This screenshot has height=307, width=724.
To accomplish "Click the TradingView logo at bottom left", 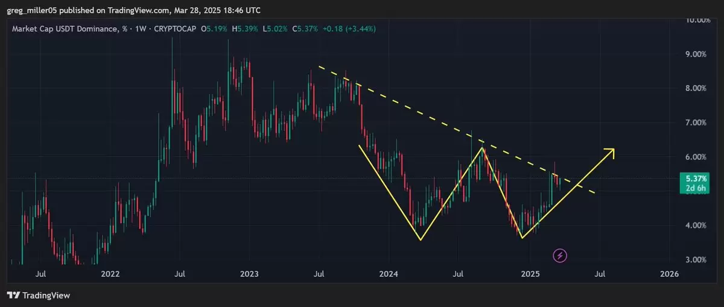I will 39,296.
